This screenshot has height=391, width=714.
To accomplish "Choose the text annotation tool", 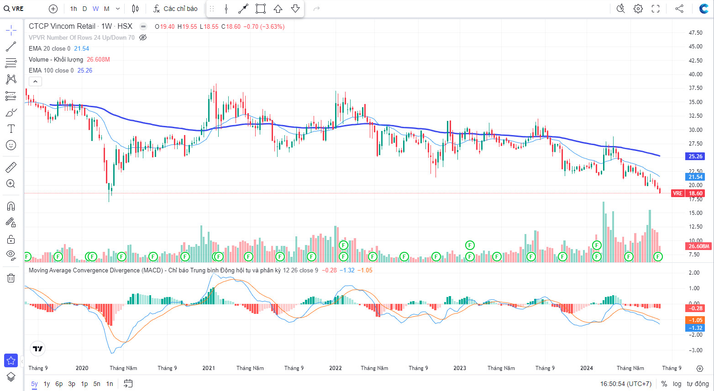I will (11, 129).
